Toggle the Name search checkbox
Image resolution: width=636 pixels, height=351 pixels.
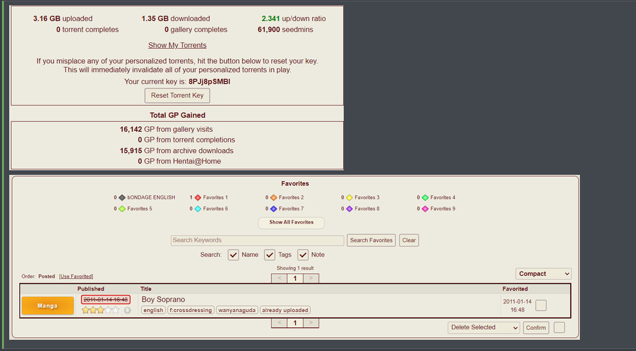pyautogui.click(x=234, y=255)
